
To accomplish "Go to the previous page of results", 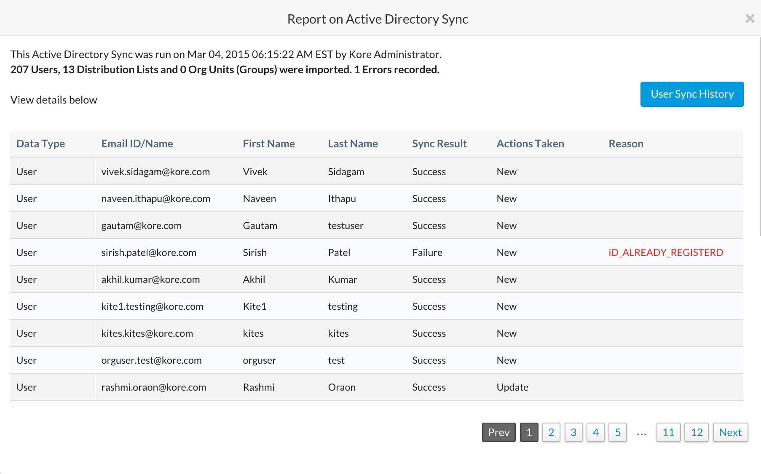I will pos(498,432).
